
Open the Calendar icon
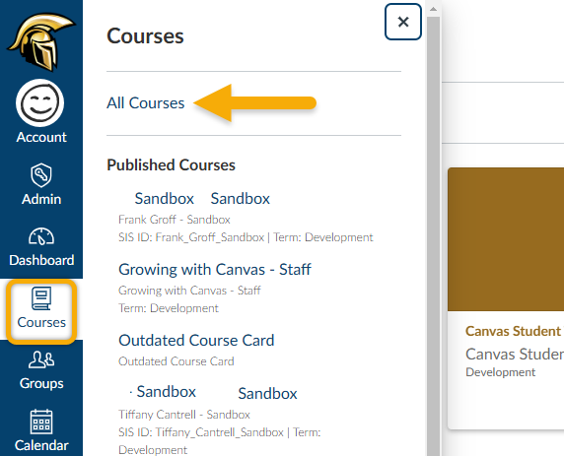pos(41,422)
